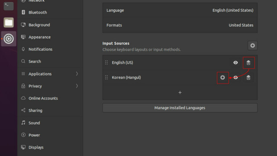Click the United States formats value
The width and height of the screenshot is (277, 156).
click(x=241, y=25)
